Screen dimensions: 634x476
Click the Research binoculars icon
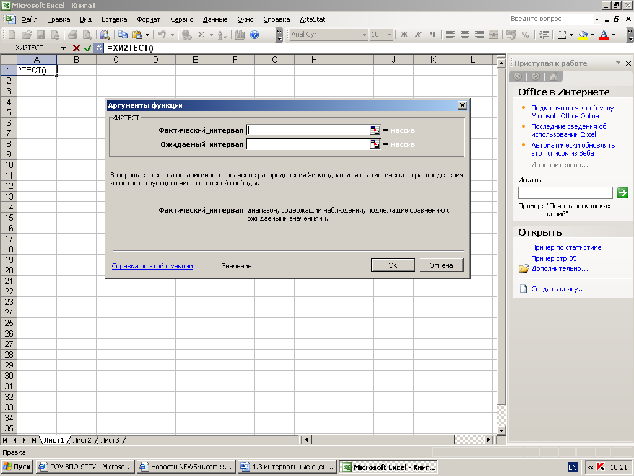[105, 35]
